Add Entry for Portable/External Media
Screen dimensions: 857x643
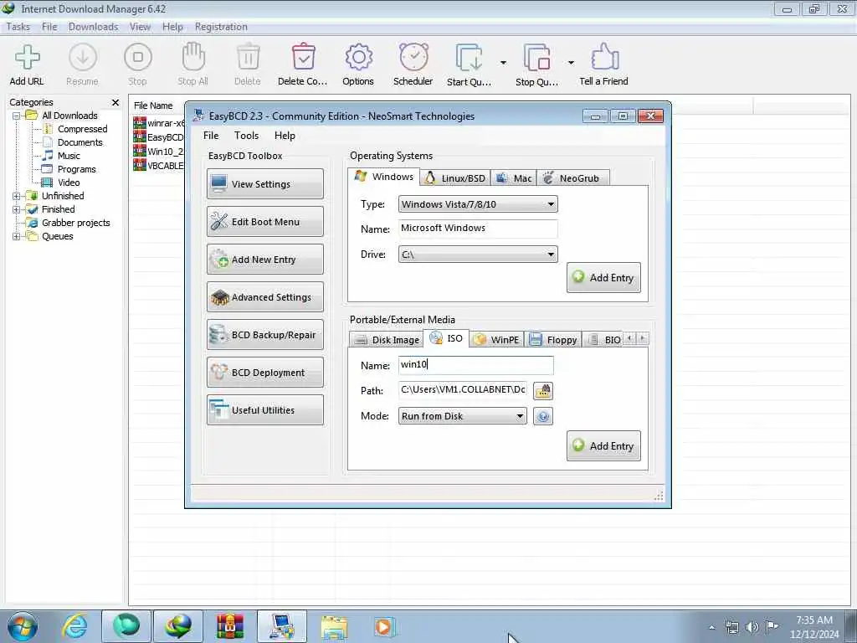pos(603,446)
